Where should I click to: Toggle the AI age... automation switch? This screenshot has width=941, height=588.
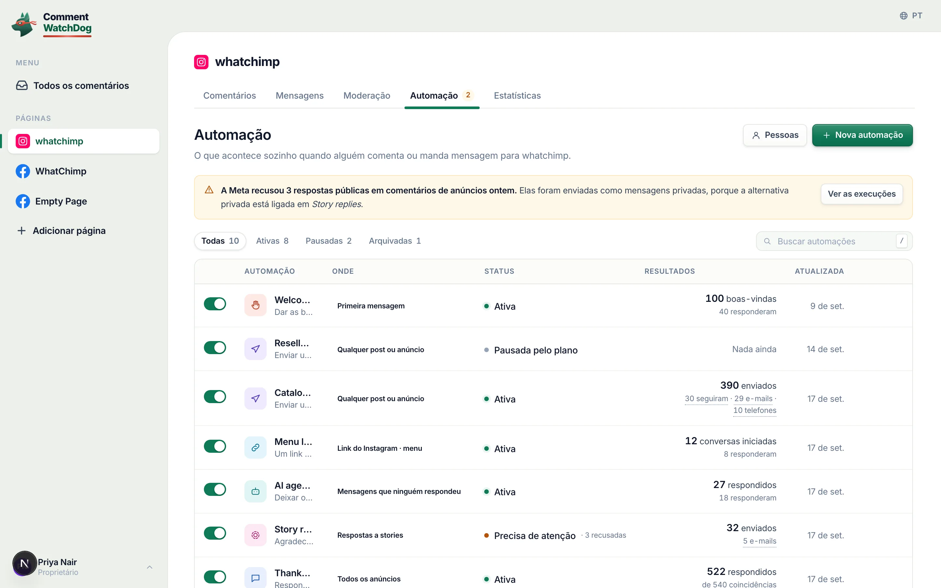[215, 489]
